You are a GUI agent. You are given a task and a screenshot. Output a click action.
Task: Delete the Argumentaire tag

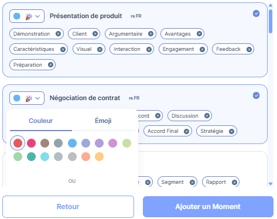pyautogui.click(x=151, y=34)
